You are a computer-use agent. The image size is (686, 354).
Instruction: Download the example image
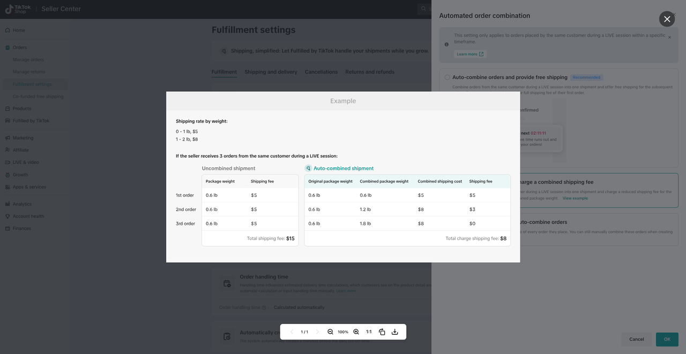(395, 332)
